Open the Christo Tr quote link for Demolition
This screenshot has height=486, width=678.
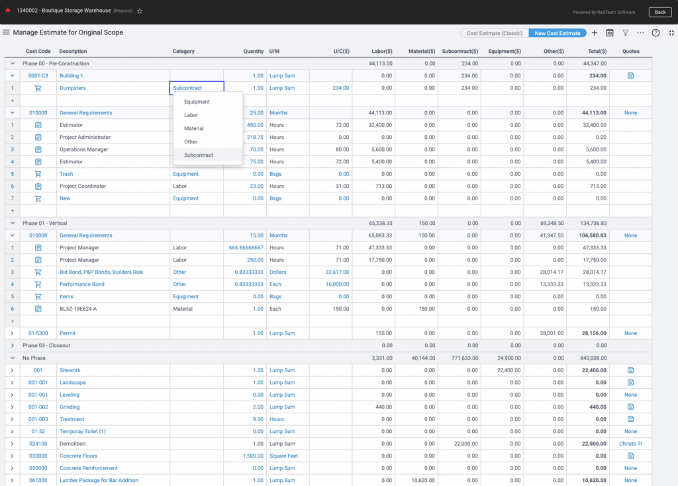632,444
